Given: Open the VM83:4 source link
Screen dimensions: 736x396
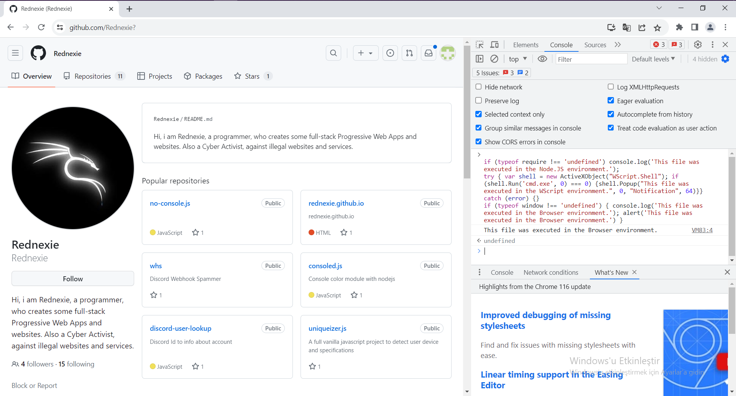Looking at the screenshot, I should coord(702,230).
